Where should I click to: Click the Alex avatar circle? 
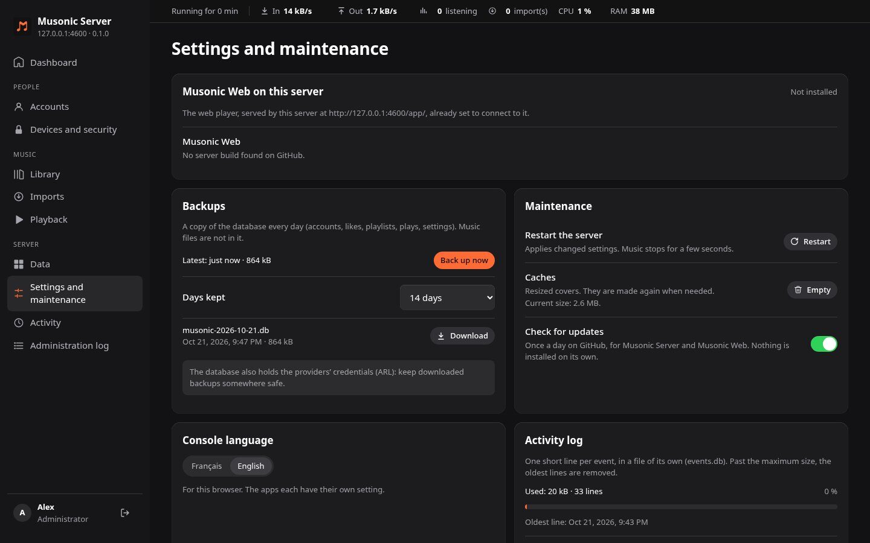[x=22, y=513]
